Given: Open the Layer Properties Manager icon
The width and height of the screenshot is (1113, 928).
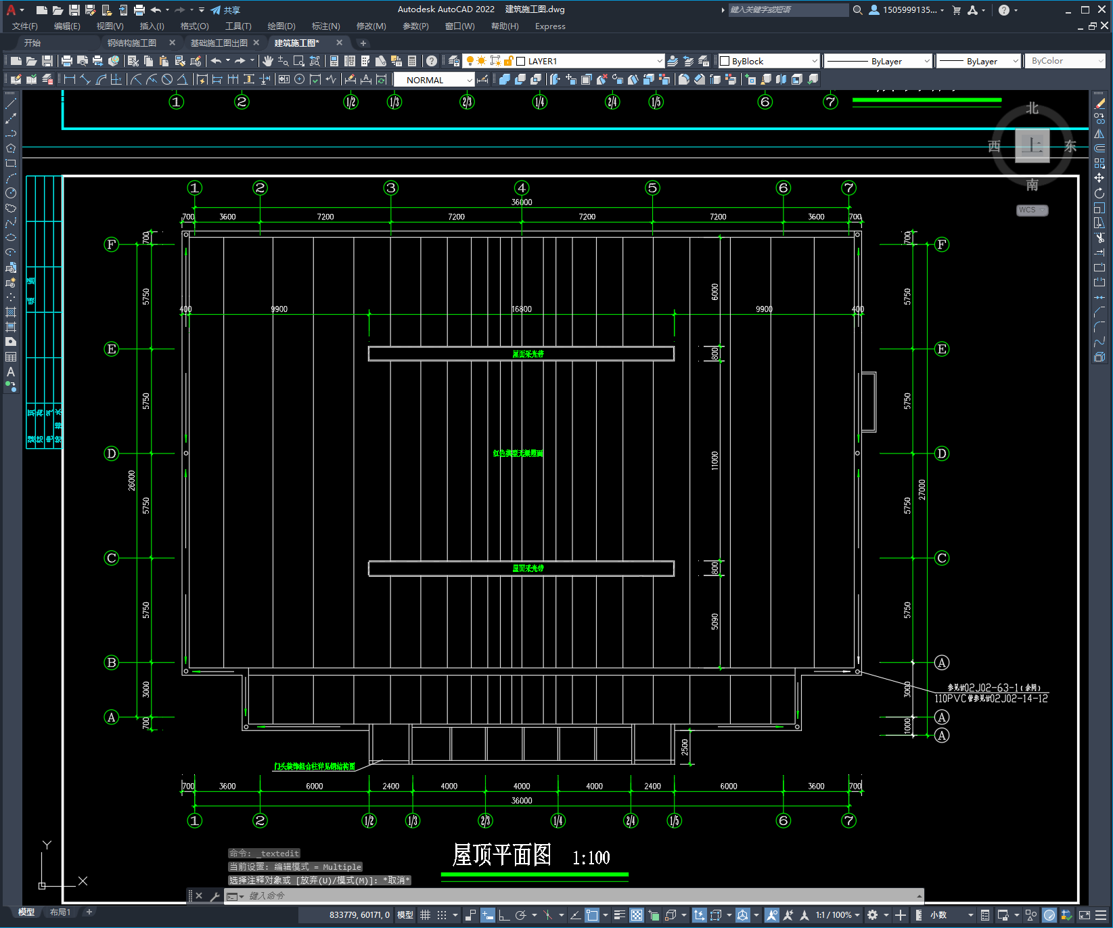Looking at the screenshot, I should click(x=454, y=61).
